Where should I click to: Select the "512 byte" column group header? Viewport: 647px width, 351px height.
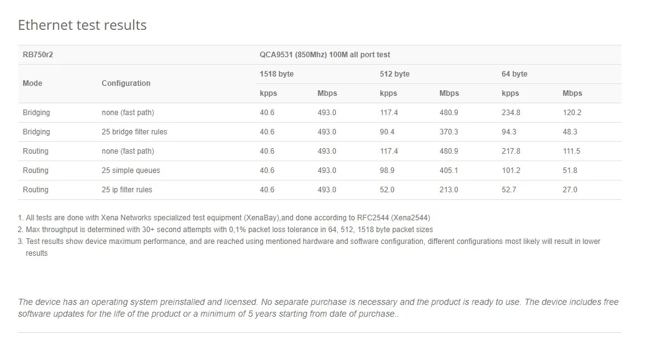point(394,74)
